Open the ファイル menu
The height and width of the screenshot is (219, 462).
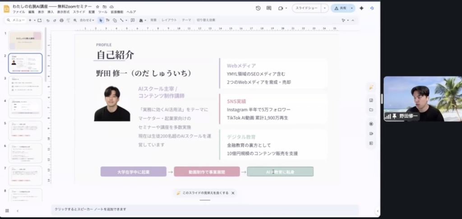18,12
